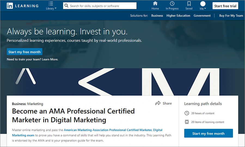Open the Library list icon
Viewport: 245px width, 147px height.
51,4
